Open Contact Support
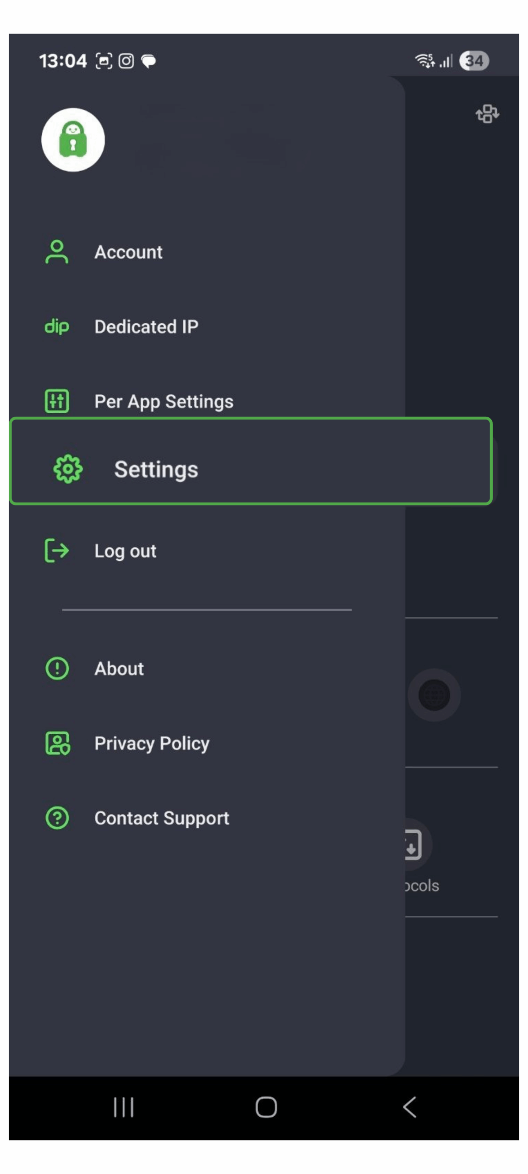Viewport: 528px width, 1174px height. [x=161, y=818]
